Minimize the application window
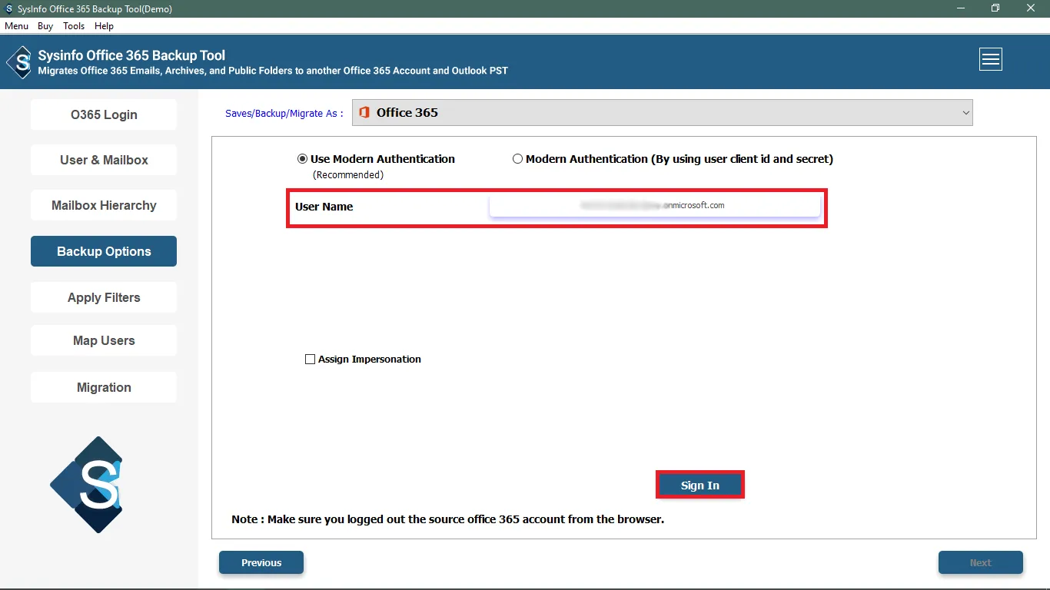 [x=960, y=8]
